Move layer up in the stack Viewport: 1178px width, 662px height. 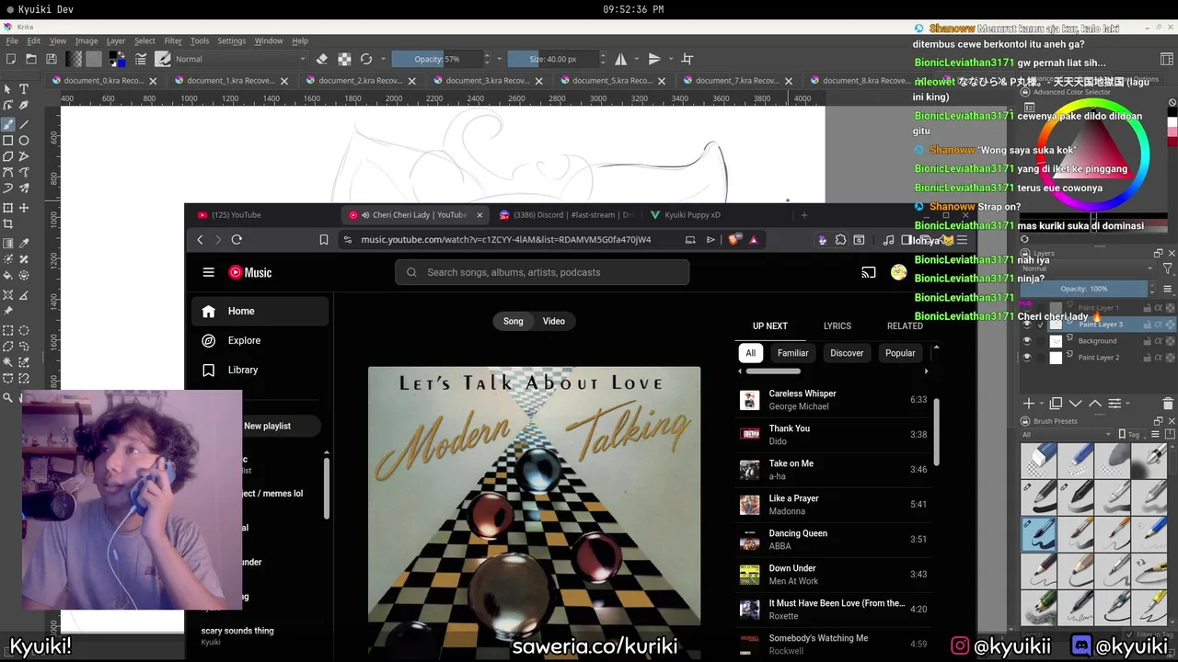tap(1095, 404)
